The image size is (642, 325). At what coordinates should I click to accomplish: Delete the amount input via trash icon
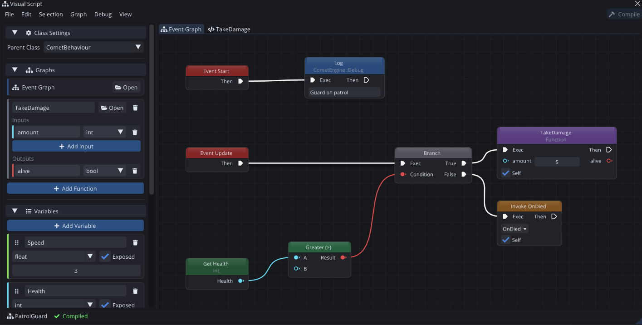[x=135, y=132]
